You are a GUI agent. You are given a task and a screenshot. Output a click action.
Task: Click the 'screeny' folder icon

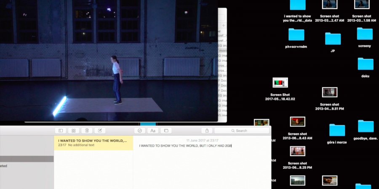coord(364,34)
